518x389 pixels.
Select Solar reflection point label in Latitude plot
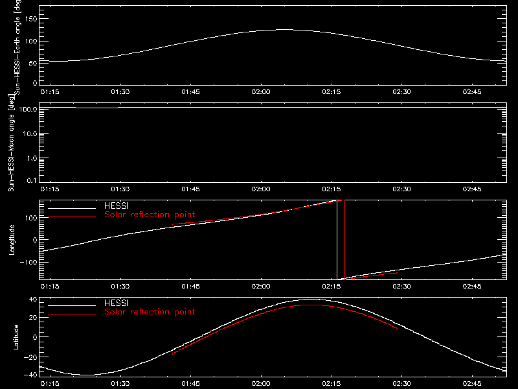point(150,312)
